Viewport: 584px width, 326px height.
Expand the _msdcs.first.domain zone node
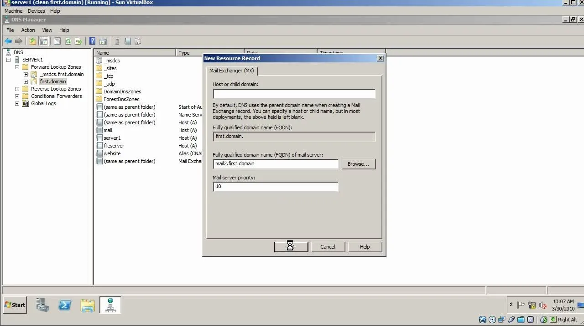tap(26, 74)
